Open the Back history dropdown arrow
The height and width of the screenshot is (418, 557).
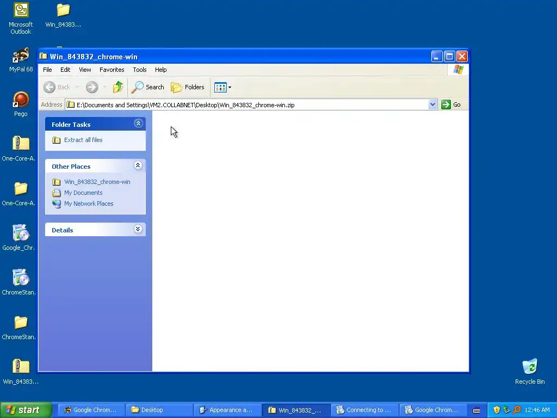[77, 87]
